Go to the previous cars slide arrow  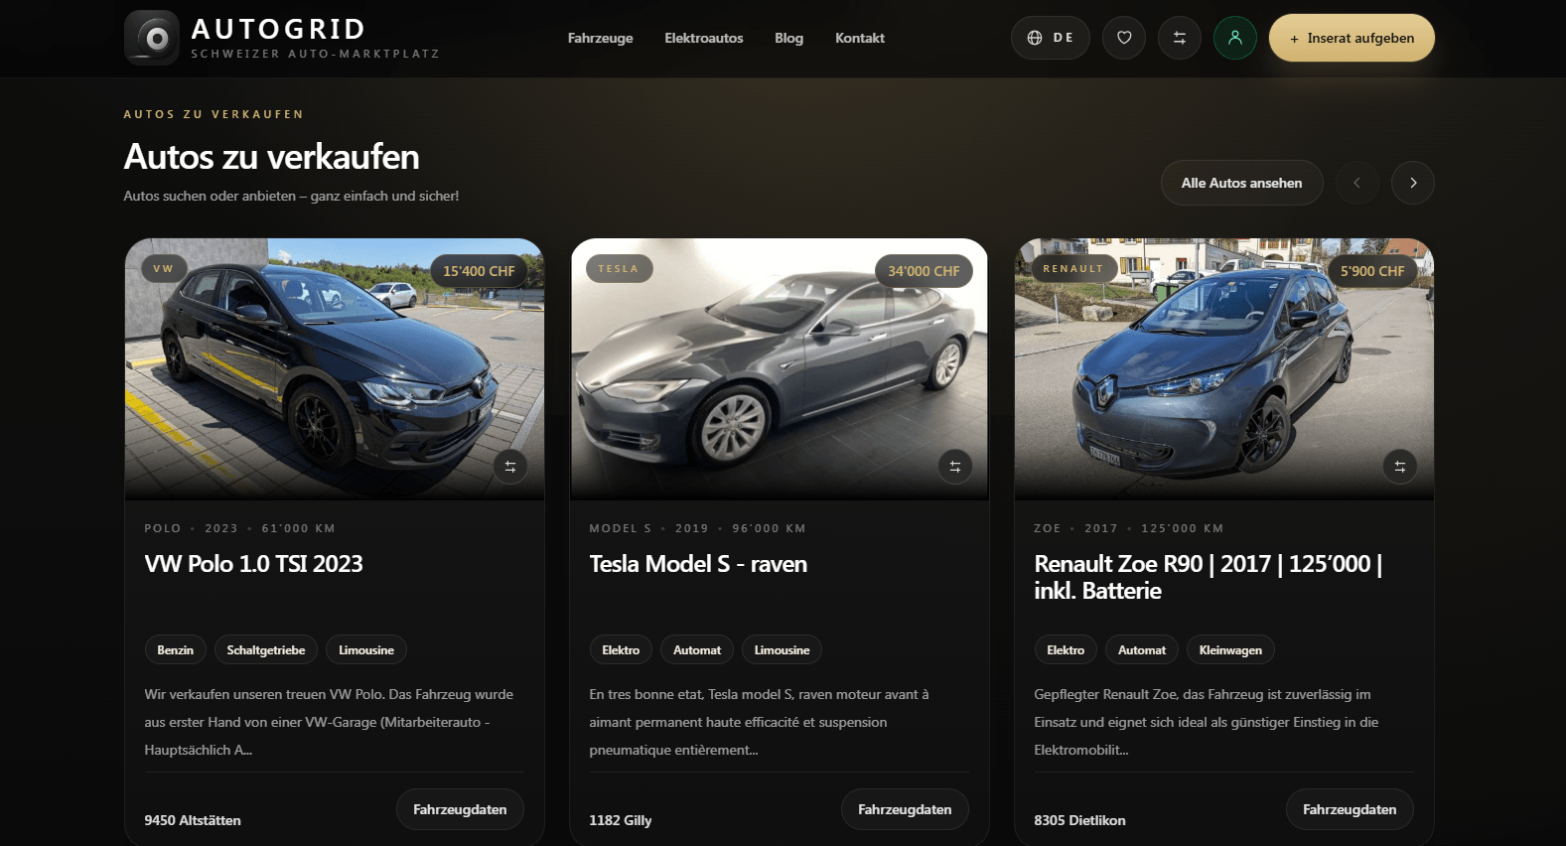[1357, 183]
